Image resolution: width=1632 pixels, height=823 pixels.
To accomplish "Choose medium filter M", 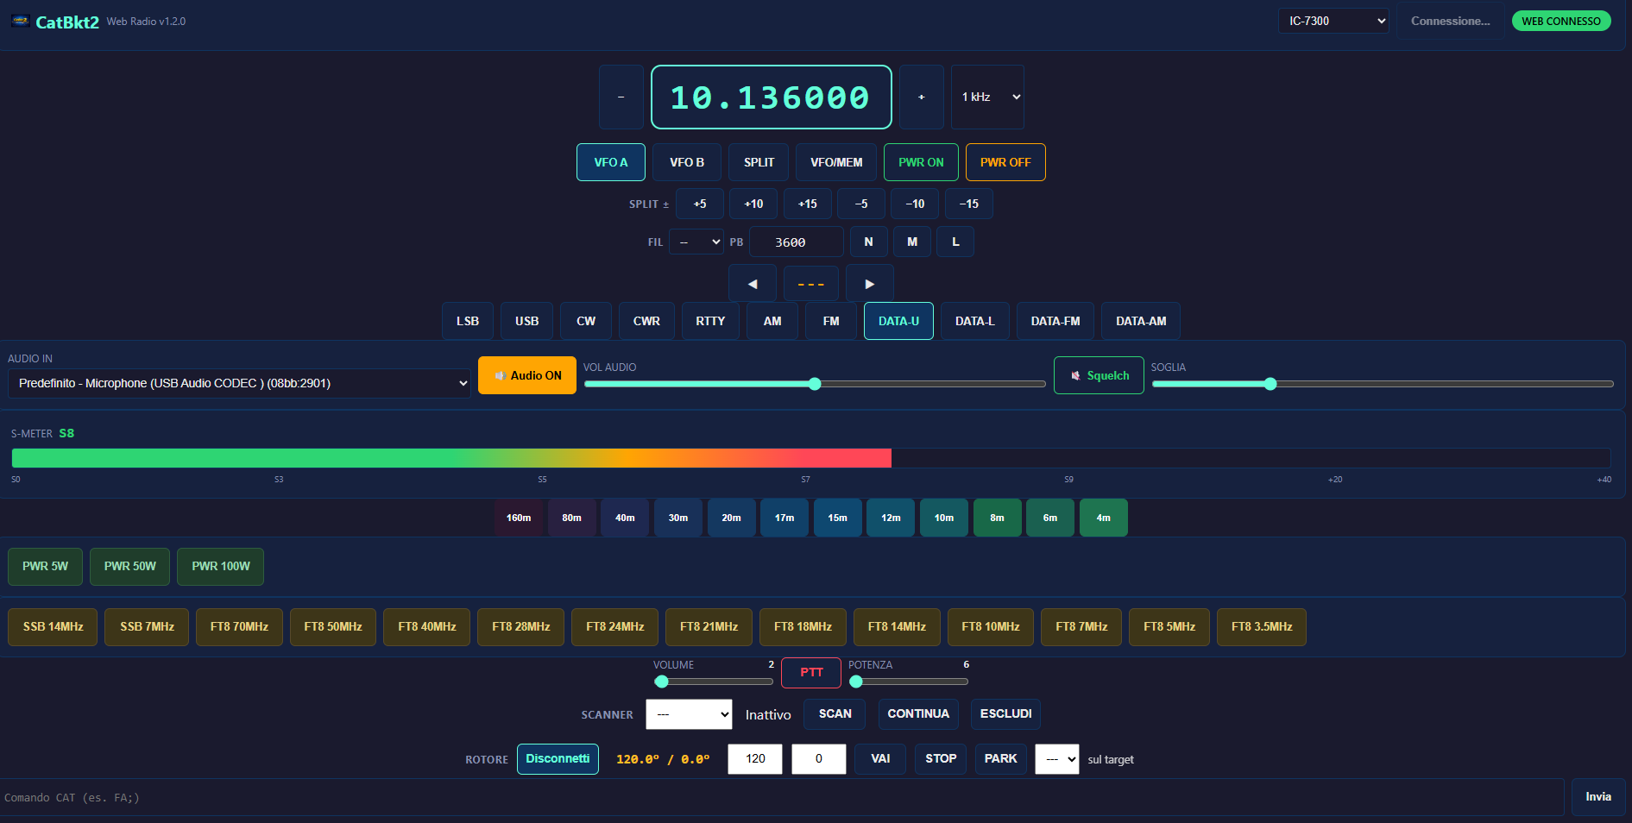I will (x=912, y=242).
